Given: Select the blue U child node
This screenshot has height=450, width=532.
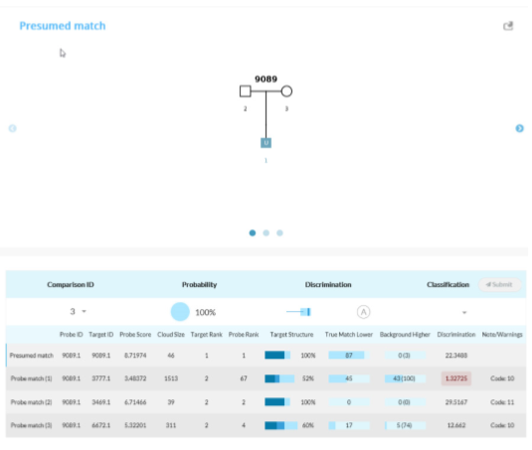Looking at the screenshot, I should coord(266,143).
